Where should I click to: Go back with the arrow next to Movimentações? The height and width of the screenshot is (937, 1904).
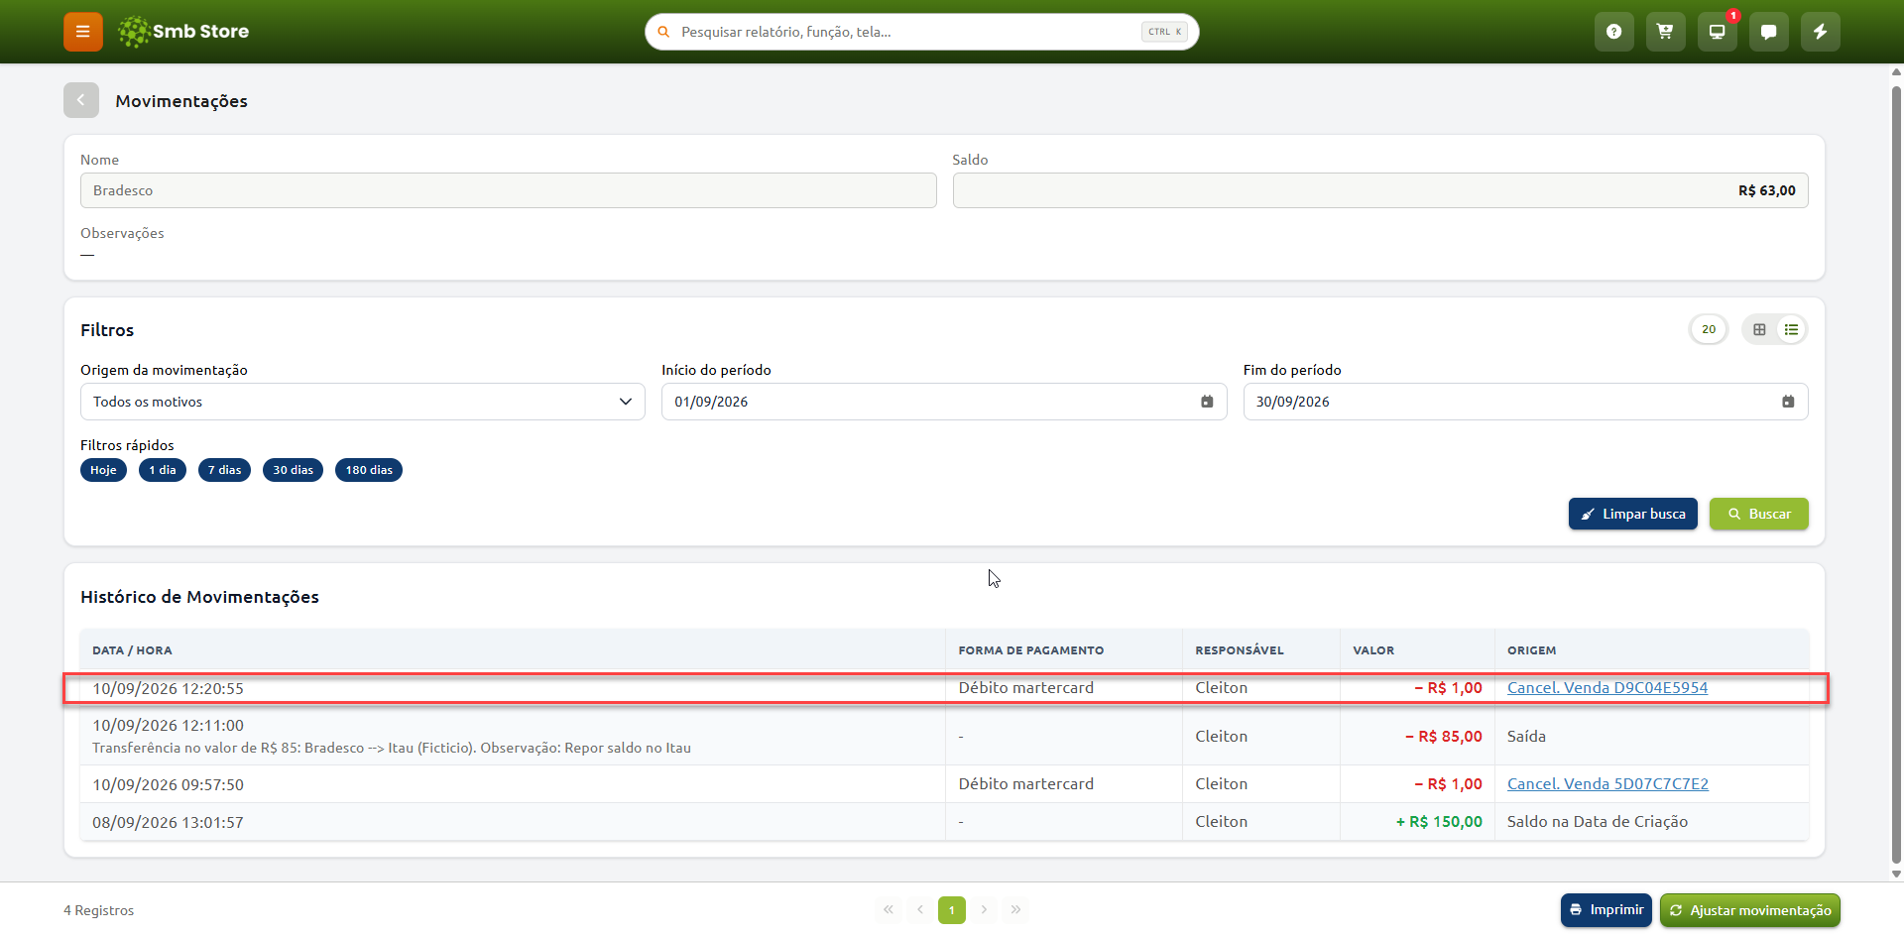click(x=81, y=100)
